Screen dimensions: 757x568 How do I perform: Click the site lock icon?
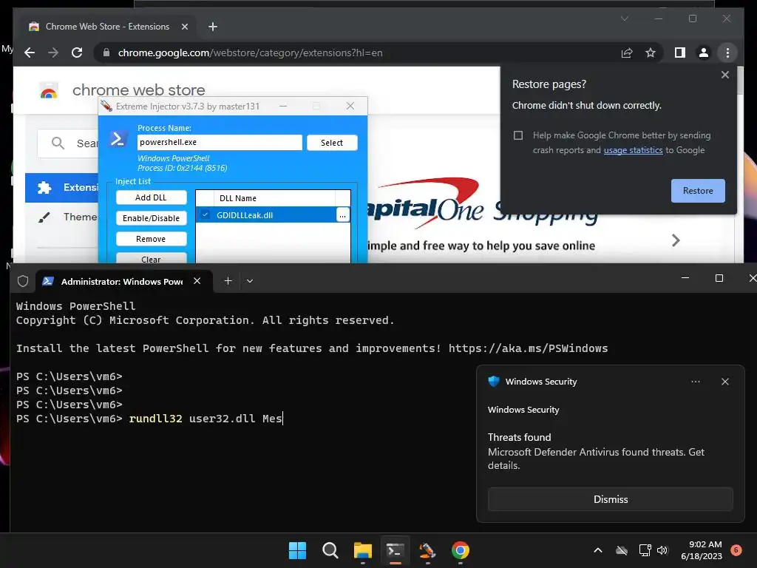coord(106,53)
